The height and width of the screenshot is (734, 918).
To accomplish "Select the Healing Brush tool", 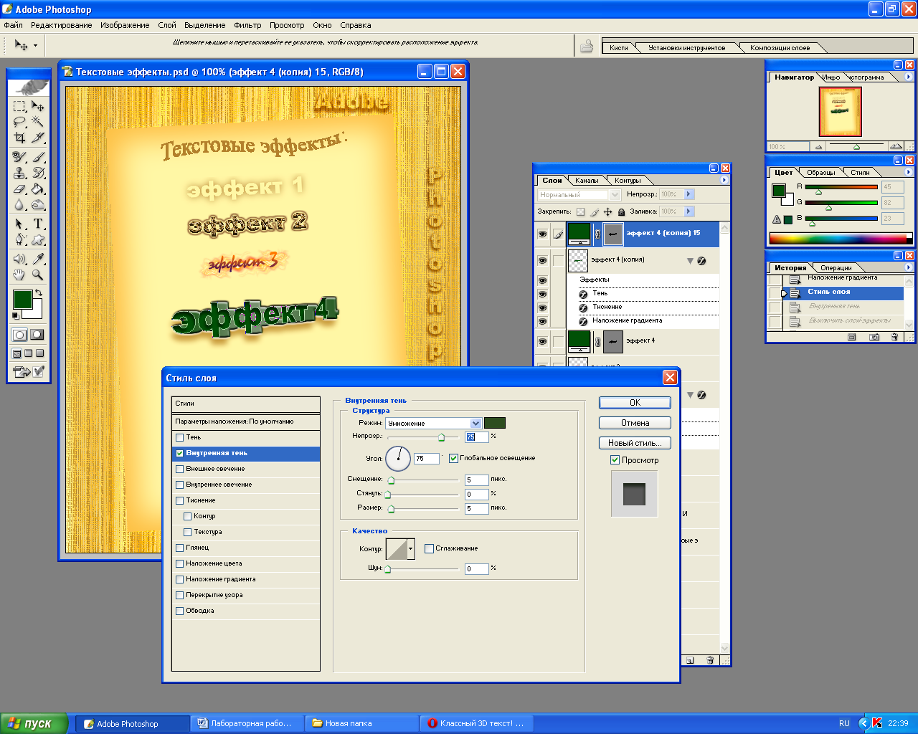I will pos(19,157).
